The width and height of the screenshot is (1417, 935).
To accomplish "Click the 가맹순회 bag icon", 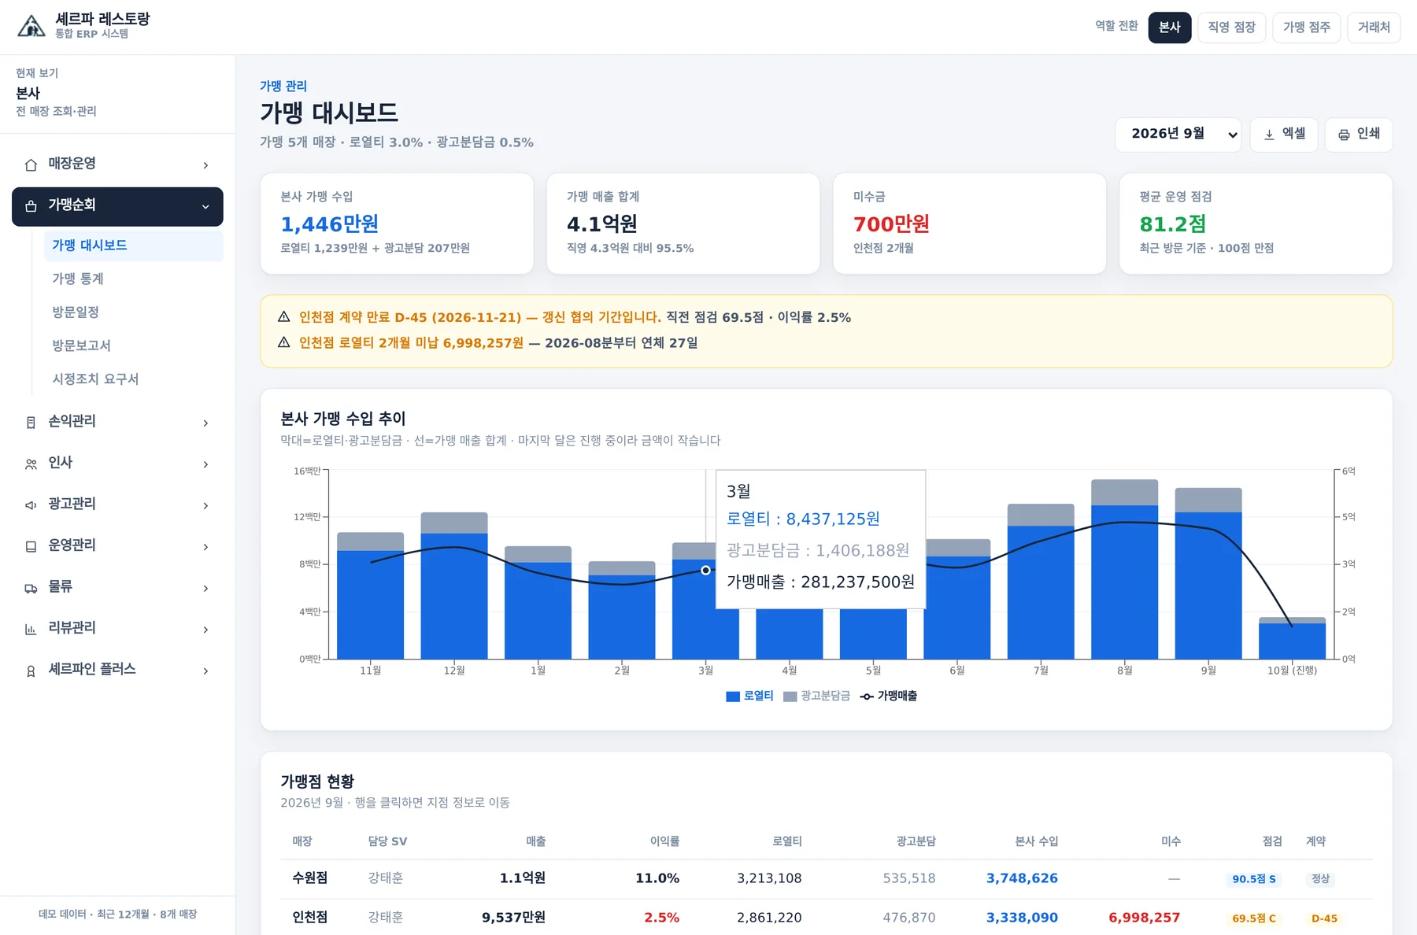I will pos(31,206).
